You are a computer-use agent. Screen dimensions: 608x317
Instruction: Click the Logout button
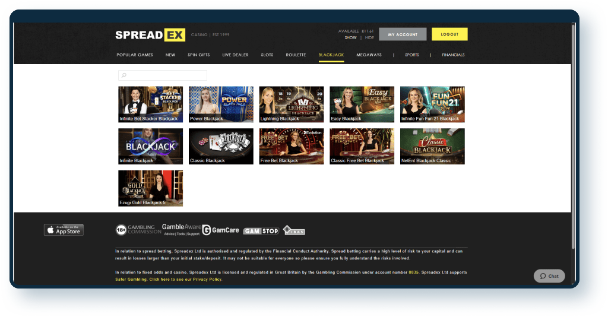click(x=449, y=34)
